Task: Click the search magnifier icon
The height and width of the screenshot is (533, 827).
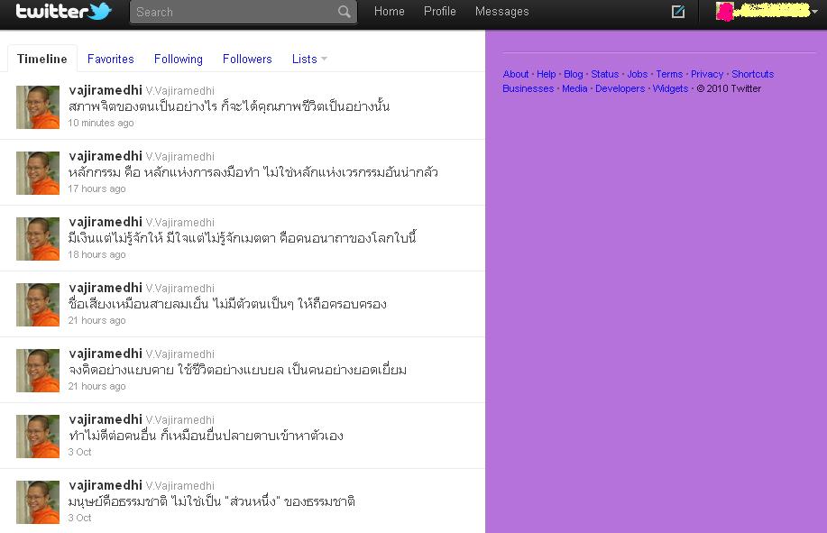Action: [x=344, y=12]
